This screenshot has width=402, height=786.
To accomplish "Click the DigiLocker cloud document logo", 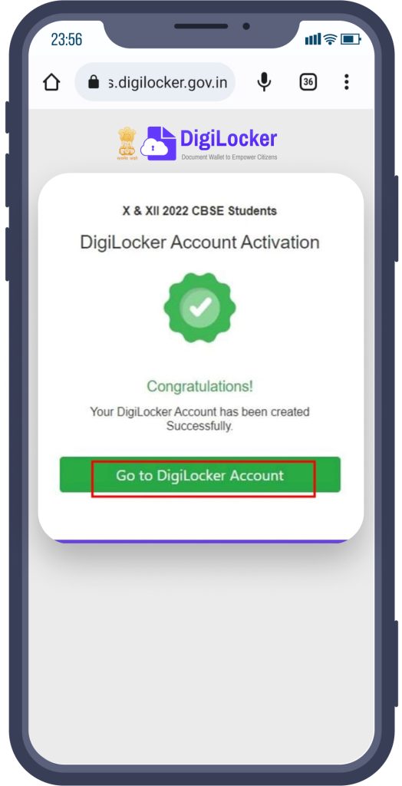I will coord(158,144).
